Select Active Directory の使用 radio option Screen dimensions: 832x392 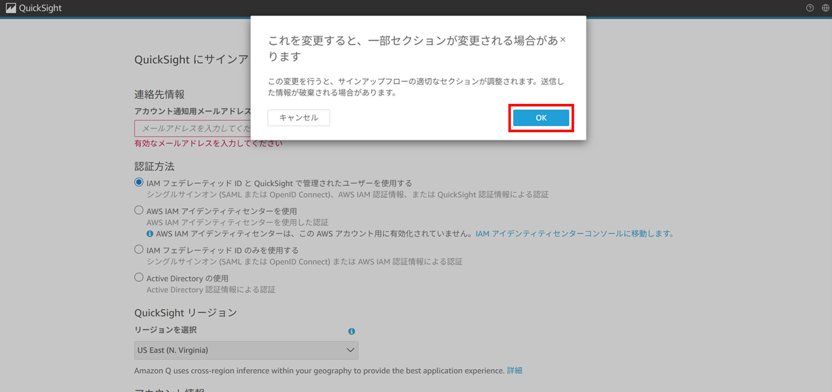click(139, 278)
